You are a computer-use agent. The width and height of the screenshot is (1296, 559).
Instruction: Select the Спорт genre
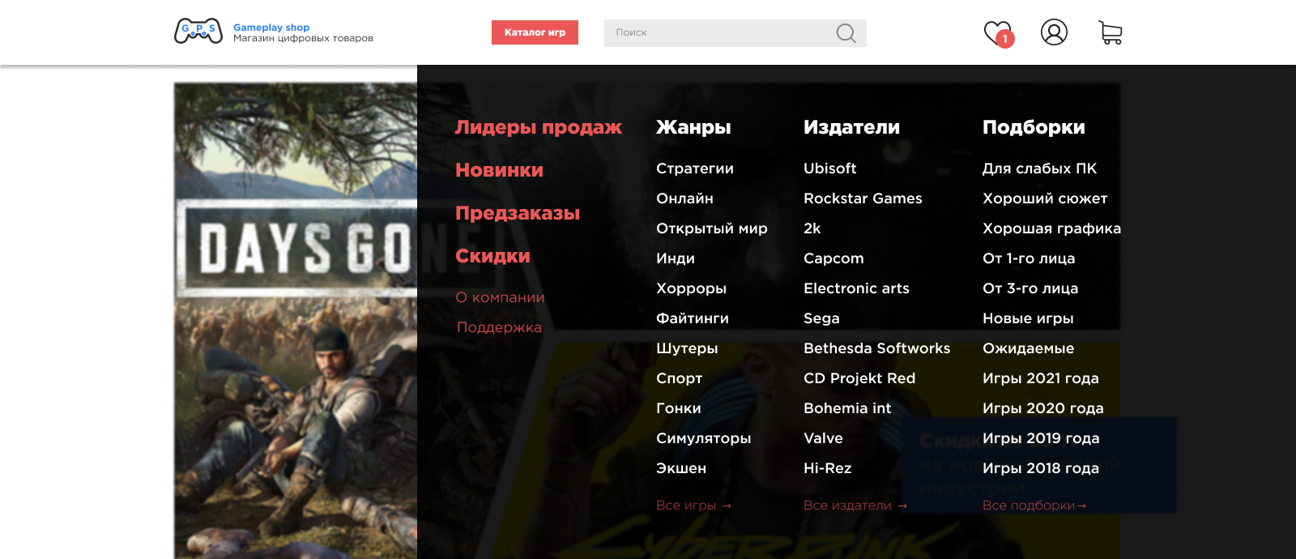click(679, 378)
